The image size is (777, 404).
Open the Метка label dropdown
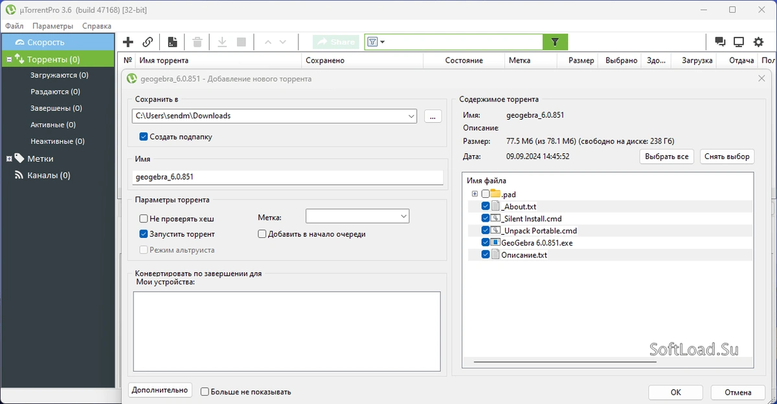click(357, 216)
